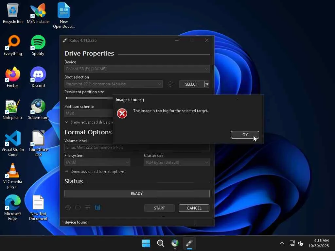The height and width of the screenshot is (251, 335).
Task: Click the Status heading
Action: tap(74, 181)
